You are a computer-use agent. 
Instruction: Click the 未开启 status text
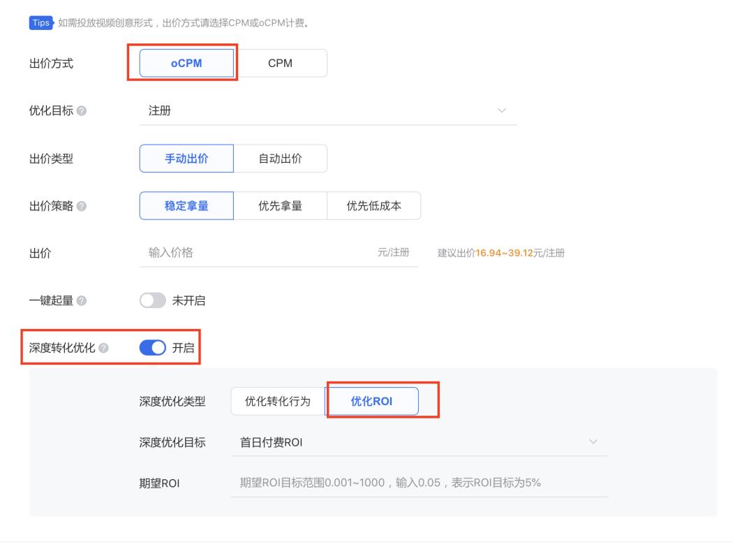click(189, 300)
